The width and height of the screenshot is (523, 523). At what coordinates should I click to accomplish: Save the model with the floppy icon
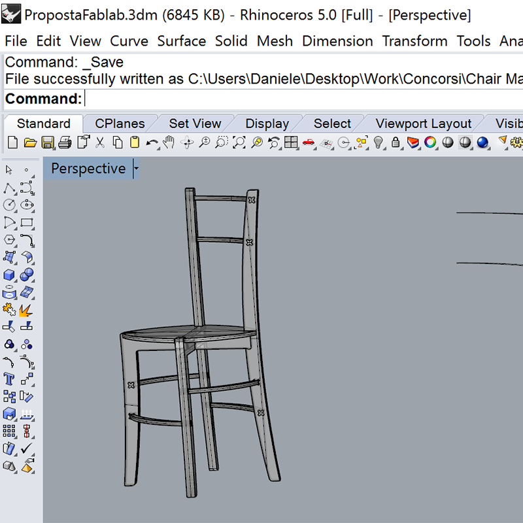click(48, 143)
